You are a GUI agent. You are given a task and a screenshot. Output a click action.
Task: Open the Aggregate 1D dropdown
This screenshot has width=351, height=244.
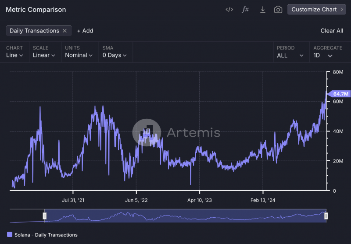tap(323, 55)
